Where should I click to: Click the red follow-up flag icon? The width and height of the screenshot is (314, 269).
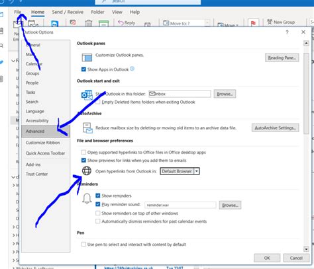pos(253,23)
